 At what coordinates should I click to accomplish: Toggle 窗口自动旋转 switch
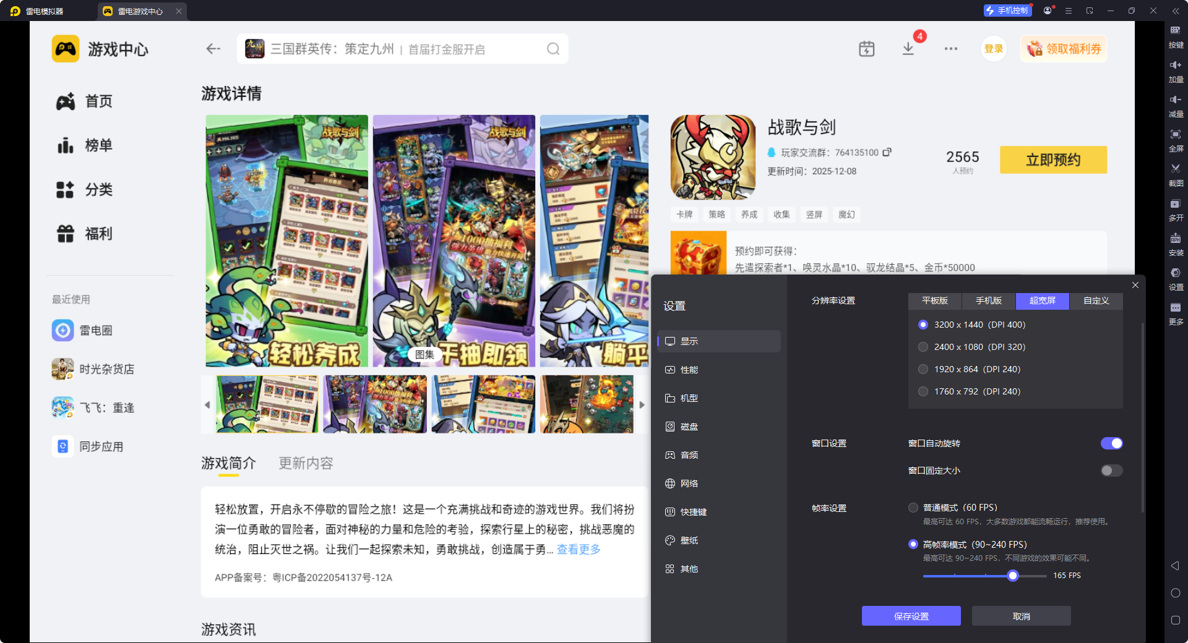[x=1111, y=443]
